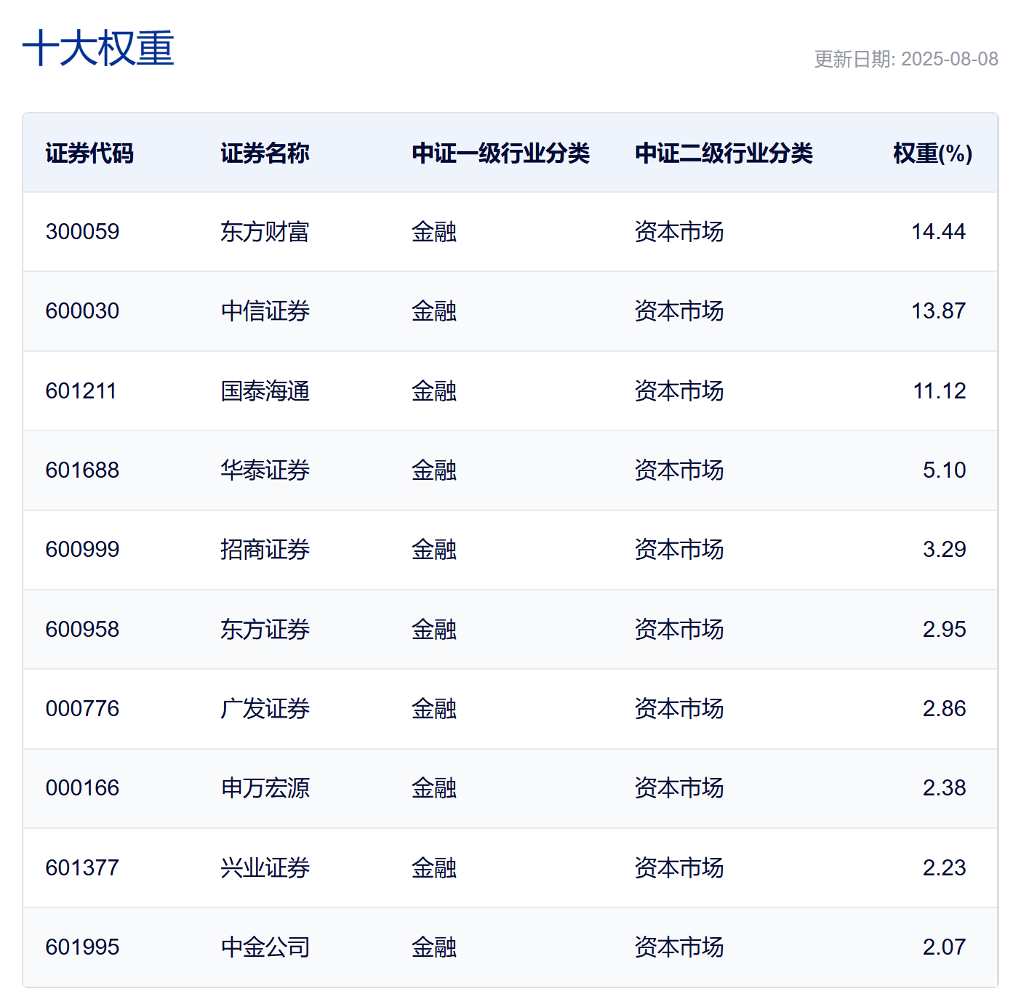Image resolution: width=1013 pixels, height=999 pixels.
Task: Select security code 600958
Action: (x=82, y=630)
